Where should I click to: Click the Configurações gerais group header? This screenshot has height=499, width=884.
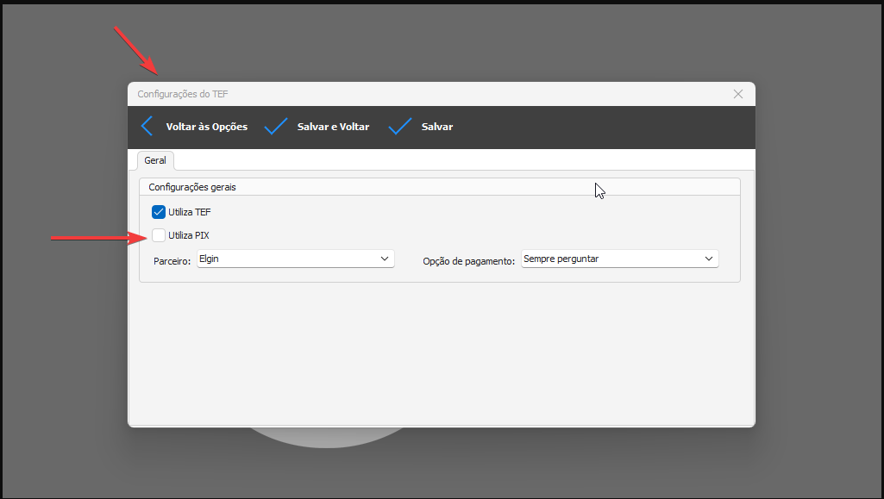coord(191,186)
